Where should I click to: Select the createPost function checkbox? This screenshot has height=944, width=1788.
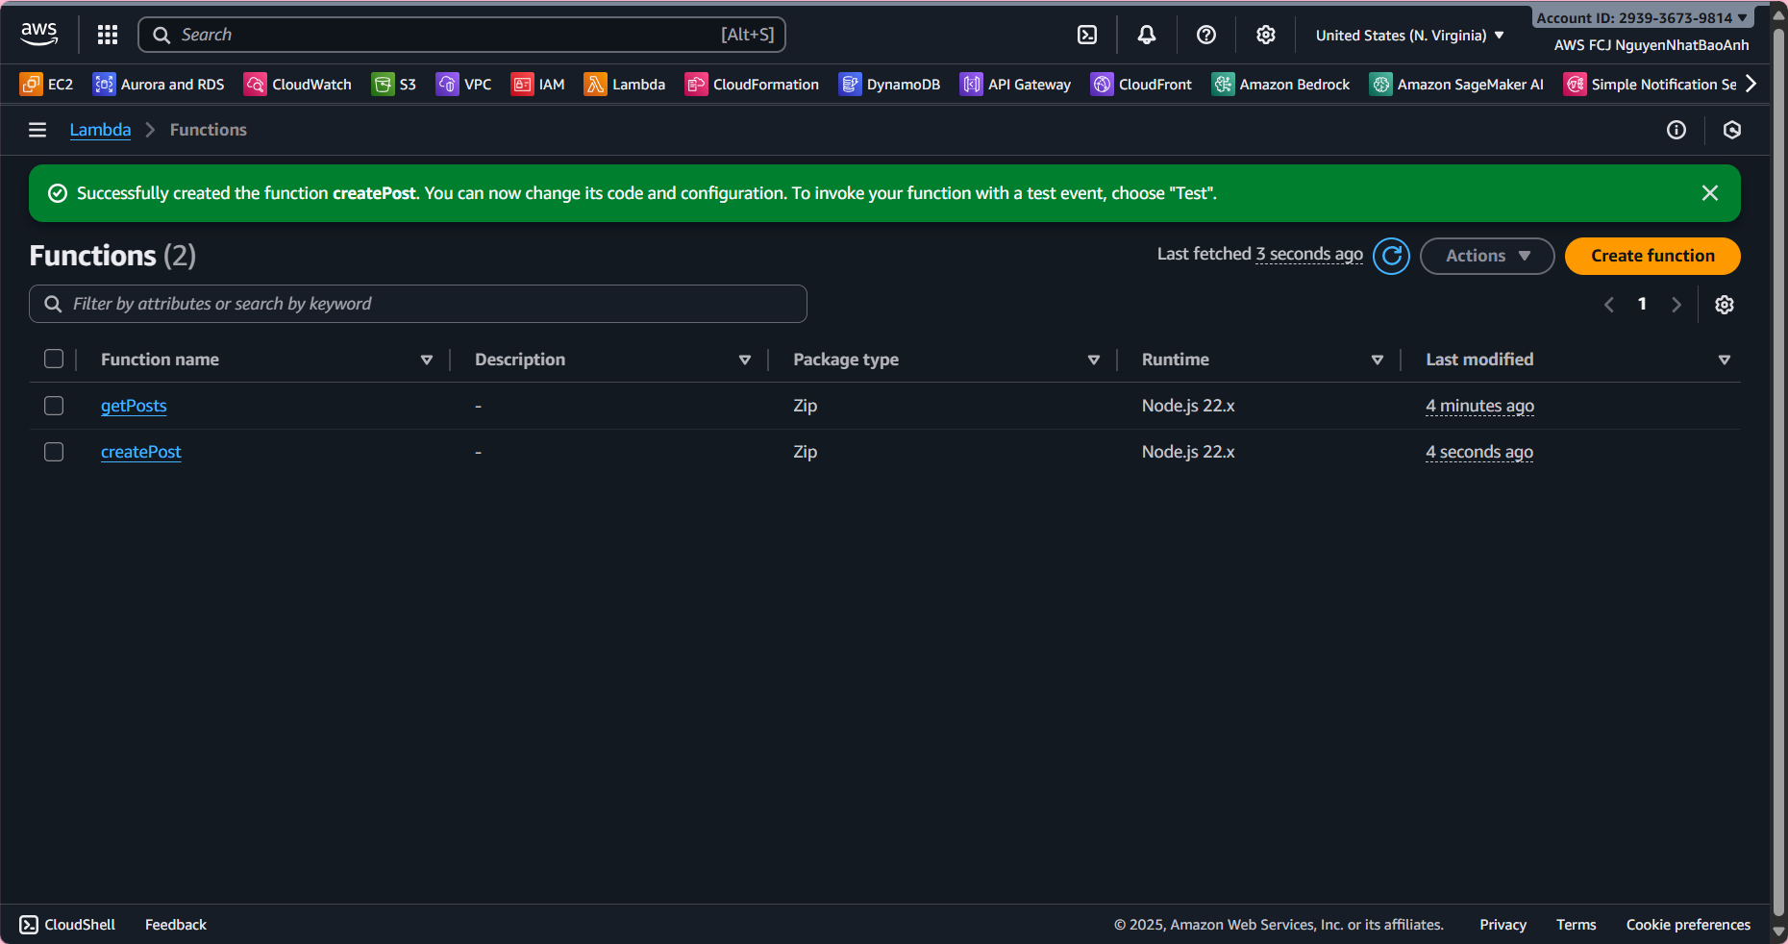(54, 452)
